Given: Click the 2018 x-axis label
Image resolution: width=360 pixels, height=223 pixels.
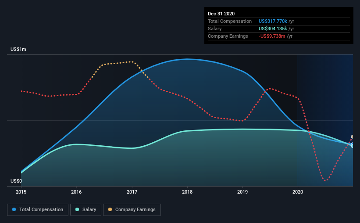Looking at the screenshot, I should coord(187,192).
